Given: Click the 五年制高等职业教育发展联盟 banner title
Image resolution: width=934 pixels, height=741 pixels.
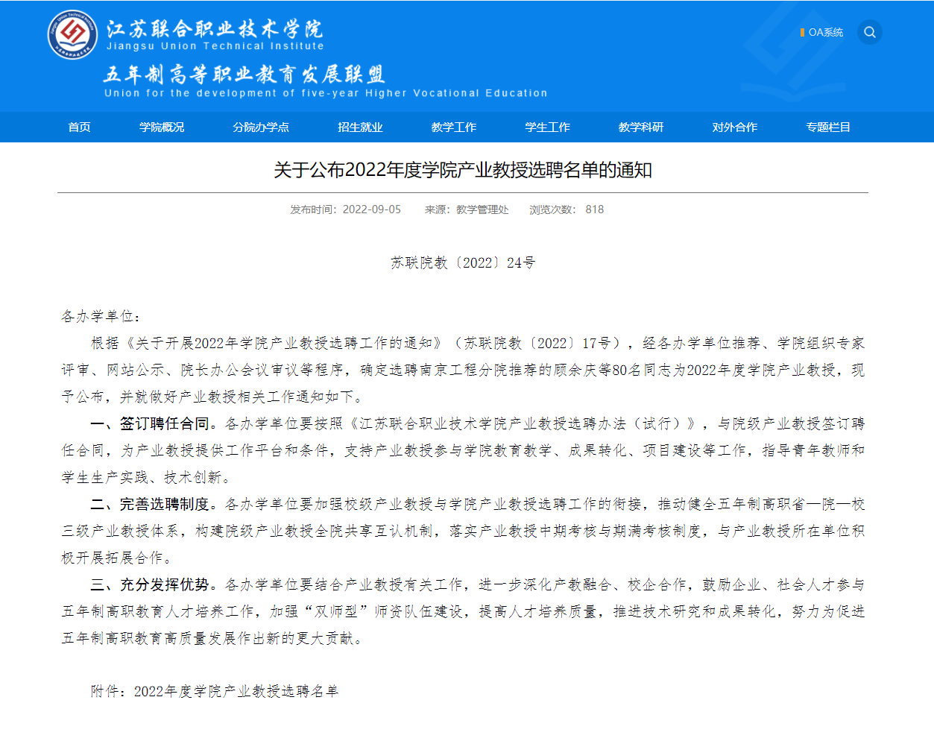Looking at the screenshot, I should 244,75.
